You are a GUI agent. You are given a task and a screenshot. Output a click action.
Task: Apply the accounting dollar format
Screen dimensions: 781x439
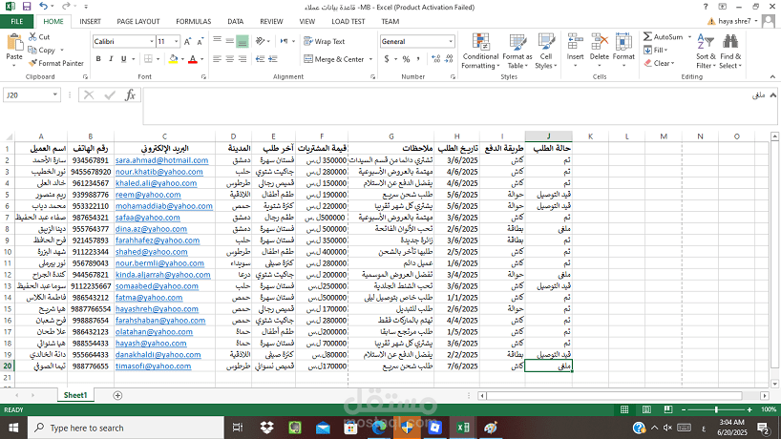coord(387,59)
